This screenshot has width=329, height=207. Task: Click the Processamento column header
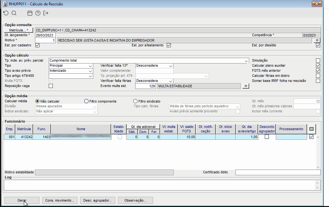click(291, 129)
